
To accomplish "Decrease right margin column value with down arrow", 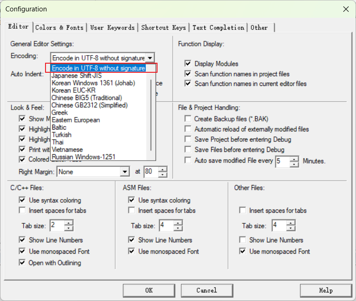I will (163, 175).
